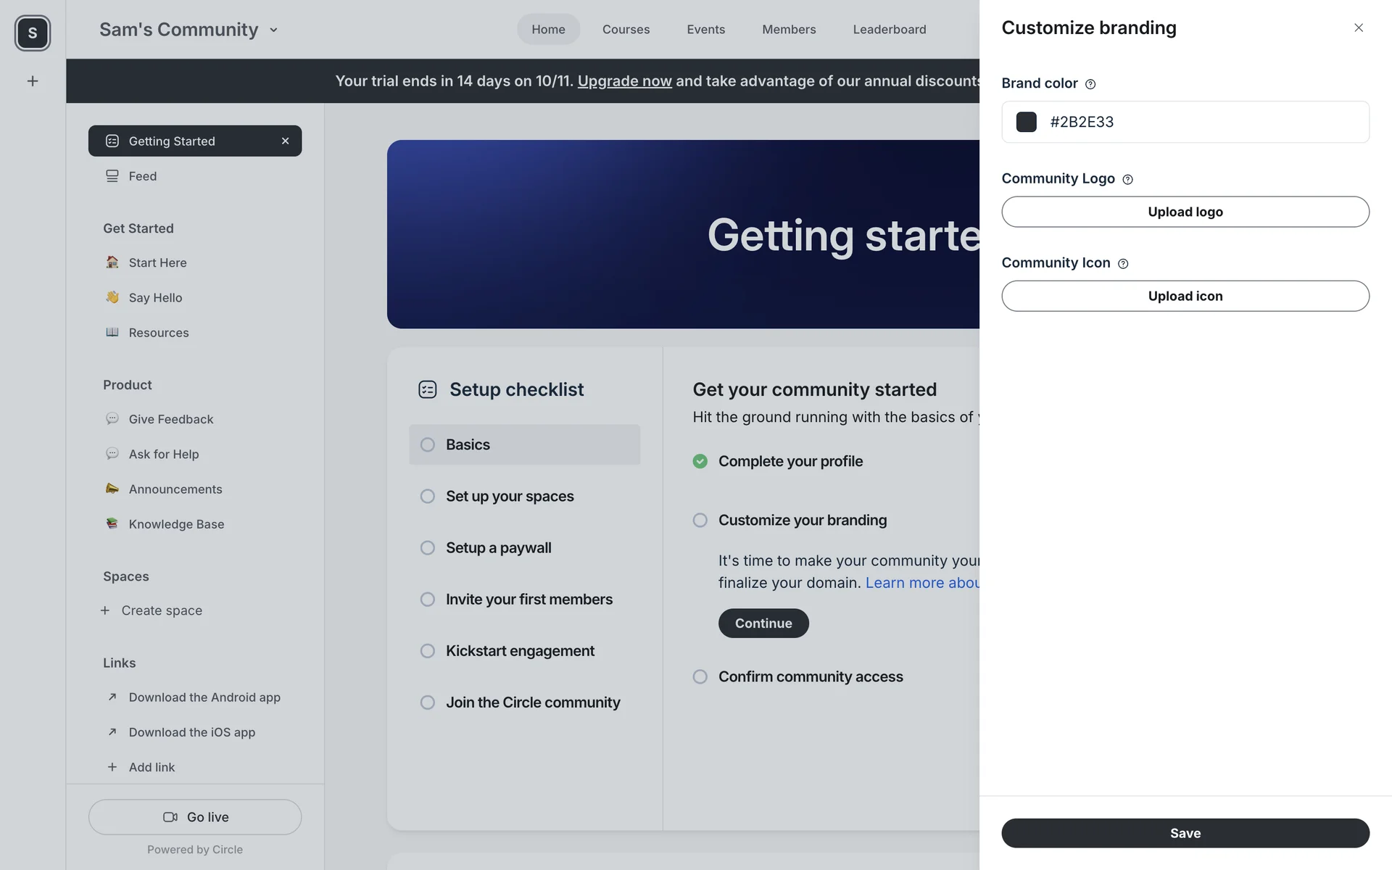This screenshot has width=1392, height=870.
Task: Click the plus icon below community avatar
Action: click(x=33, y=81)
